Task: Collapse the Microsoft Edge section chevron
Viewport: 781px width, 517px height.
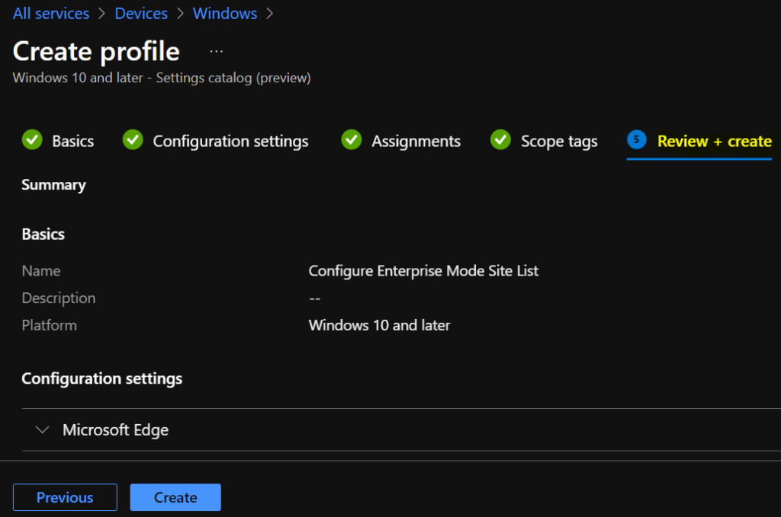Action: click(43, 429)
